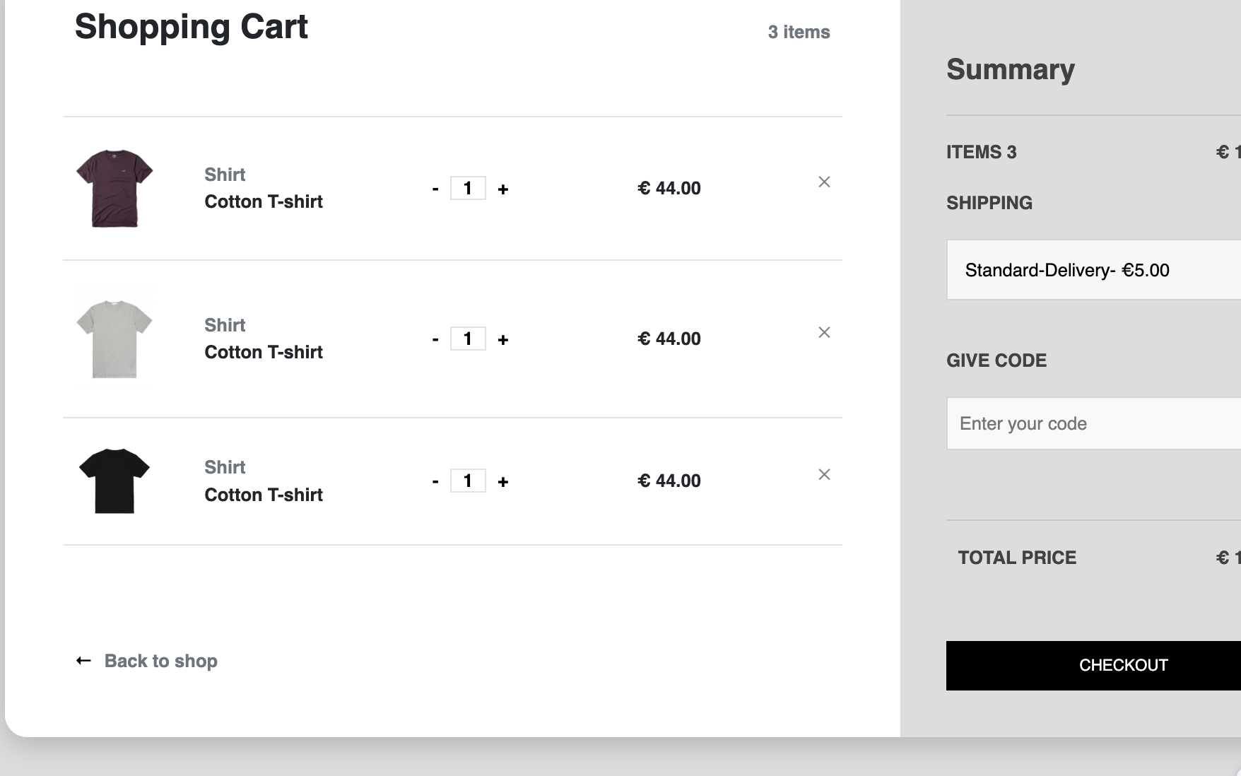Click the 3 items count label
Viewport: 1241px width, 776px height.
pyautogui.click(x=799, y=32)
